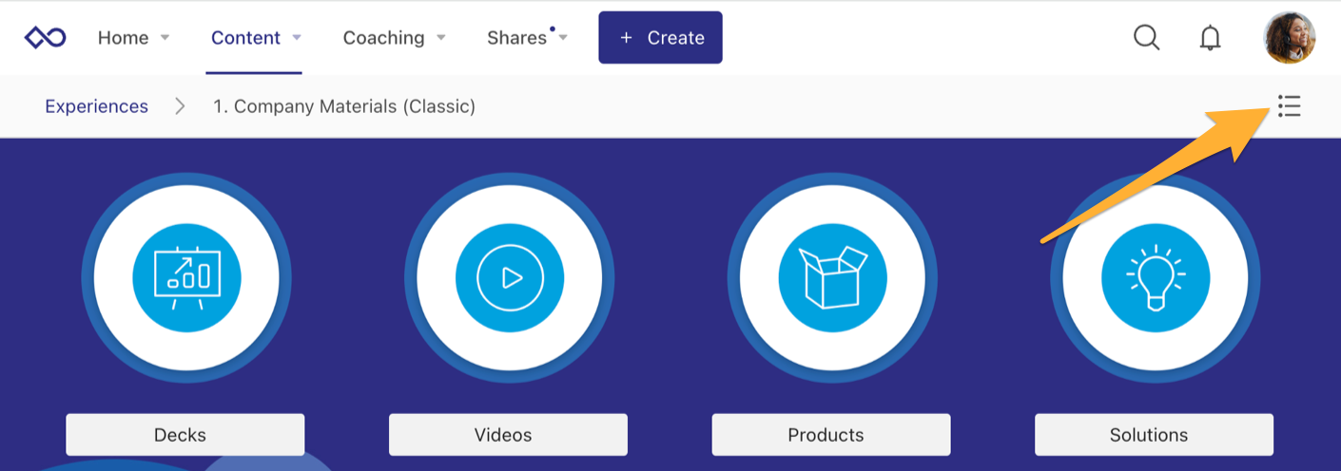Open the notifications bell
Screen dimensions: 1341x471
1210,38
